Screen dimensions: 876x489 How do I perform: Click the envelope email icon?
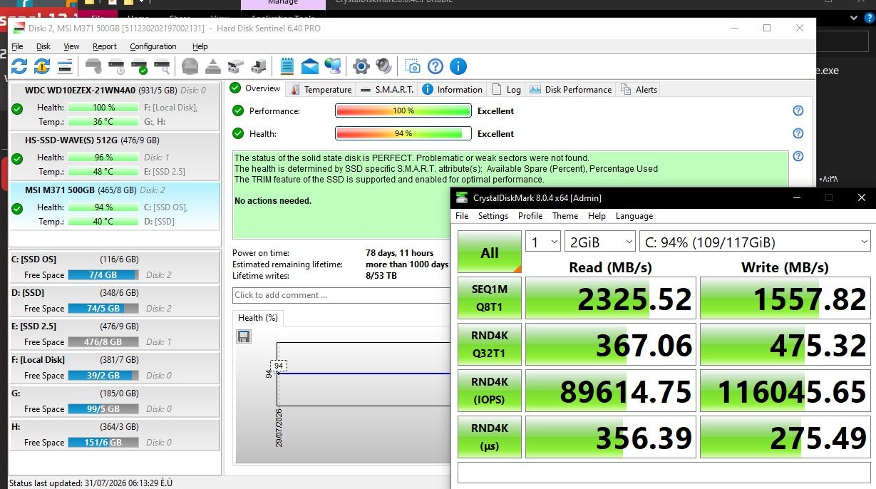coord(310,67)
